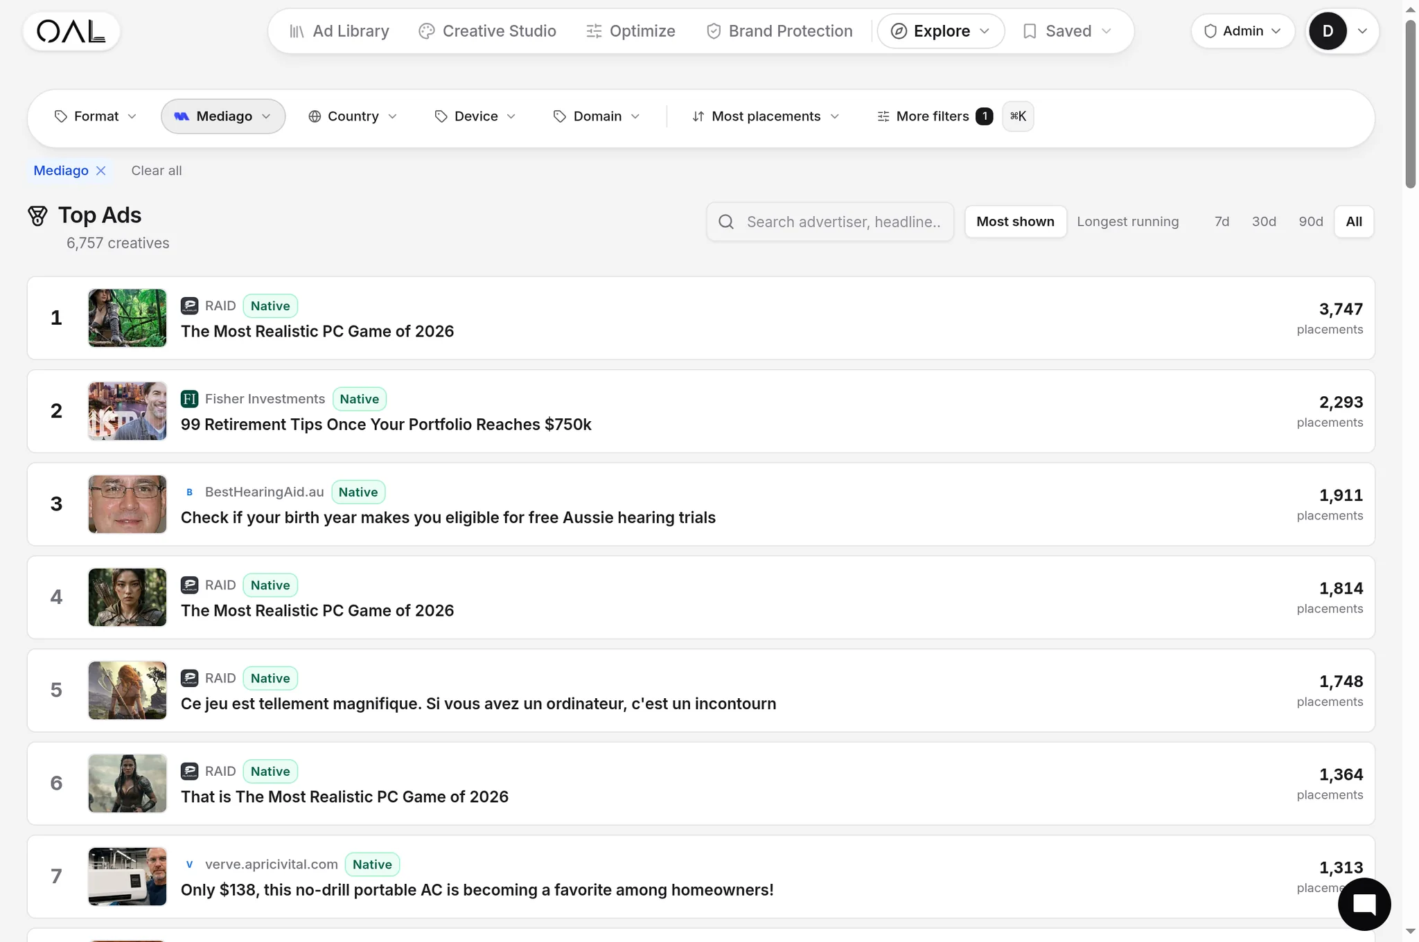This screenshot has height=942, width=1419.
Task: Select the 90d time range
Action: coord(1310,222)
